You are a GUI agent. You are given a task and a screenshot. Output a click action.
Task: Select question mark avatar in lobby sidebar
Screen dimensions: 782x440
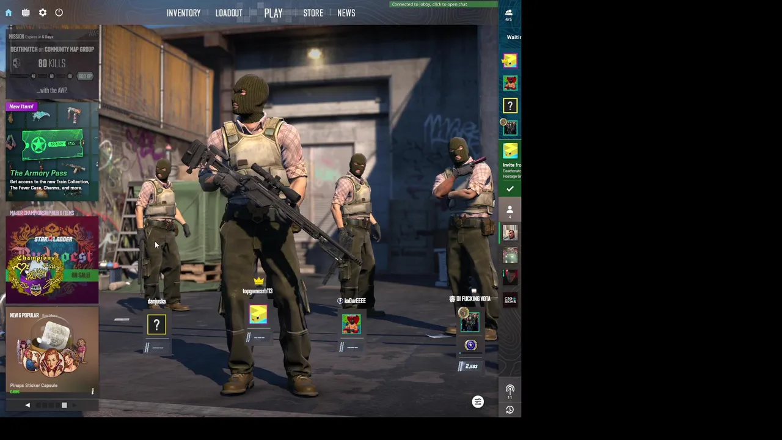(x=510, y=106)
